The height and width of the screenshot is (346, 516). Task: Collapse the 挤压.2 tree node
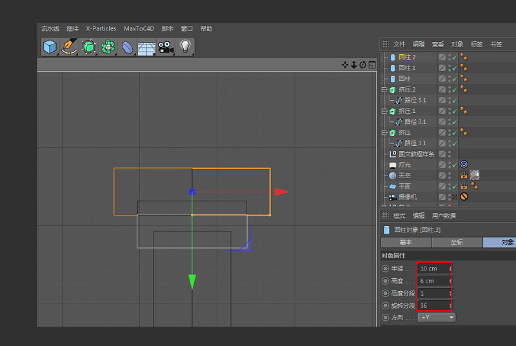[x=384, y=90]
